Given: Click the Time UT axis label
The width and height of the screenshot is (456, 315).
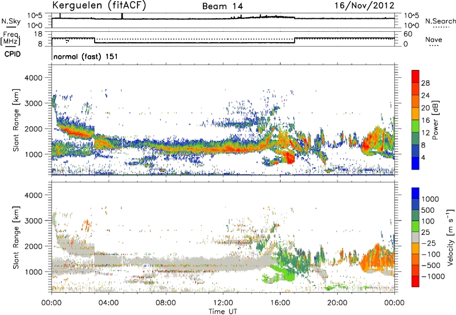Looking at the screenshot, I should [223, 311].
